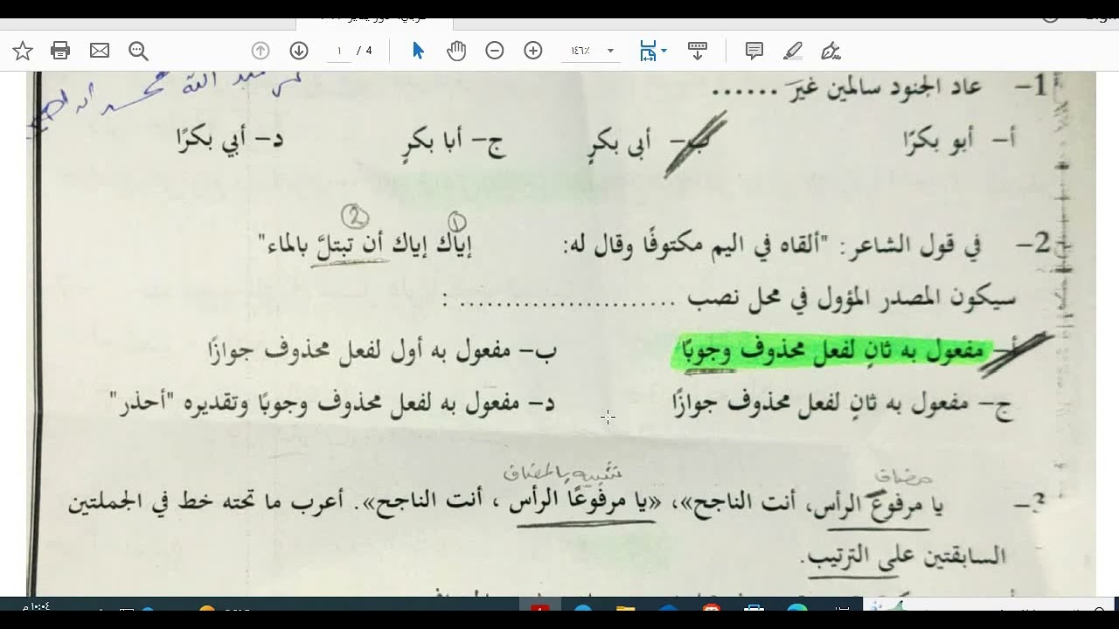Screen dimensions: 1119x629
Task: Zoom out with the minus button
Action: [495, 51]
